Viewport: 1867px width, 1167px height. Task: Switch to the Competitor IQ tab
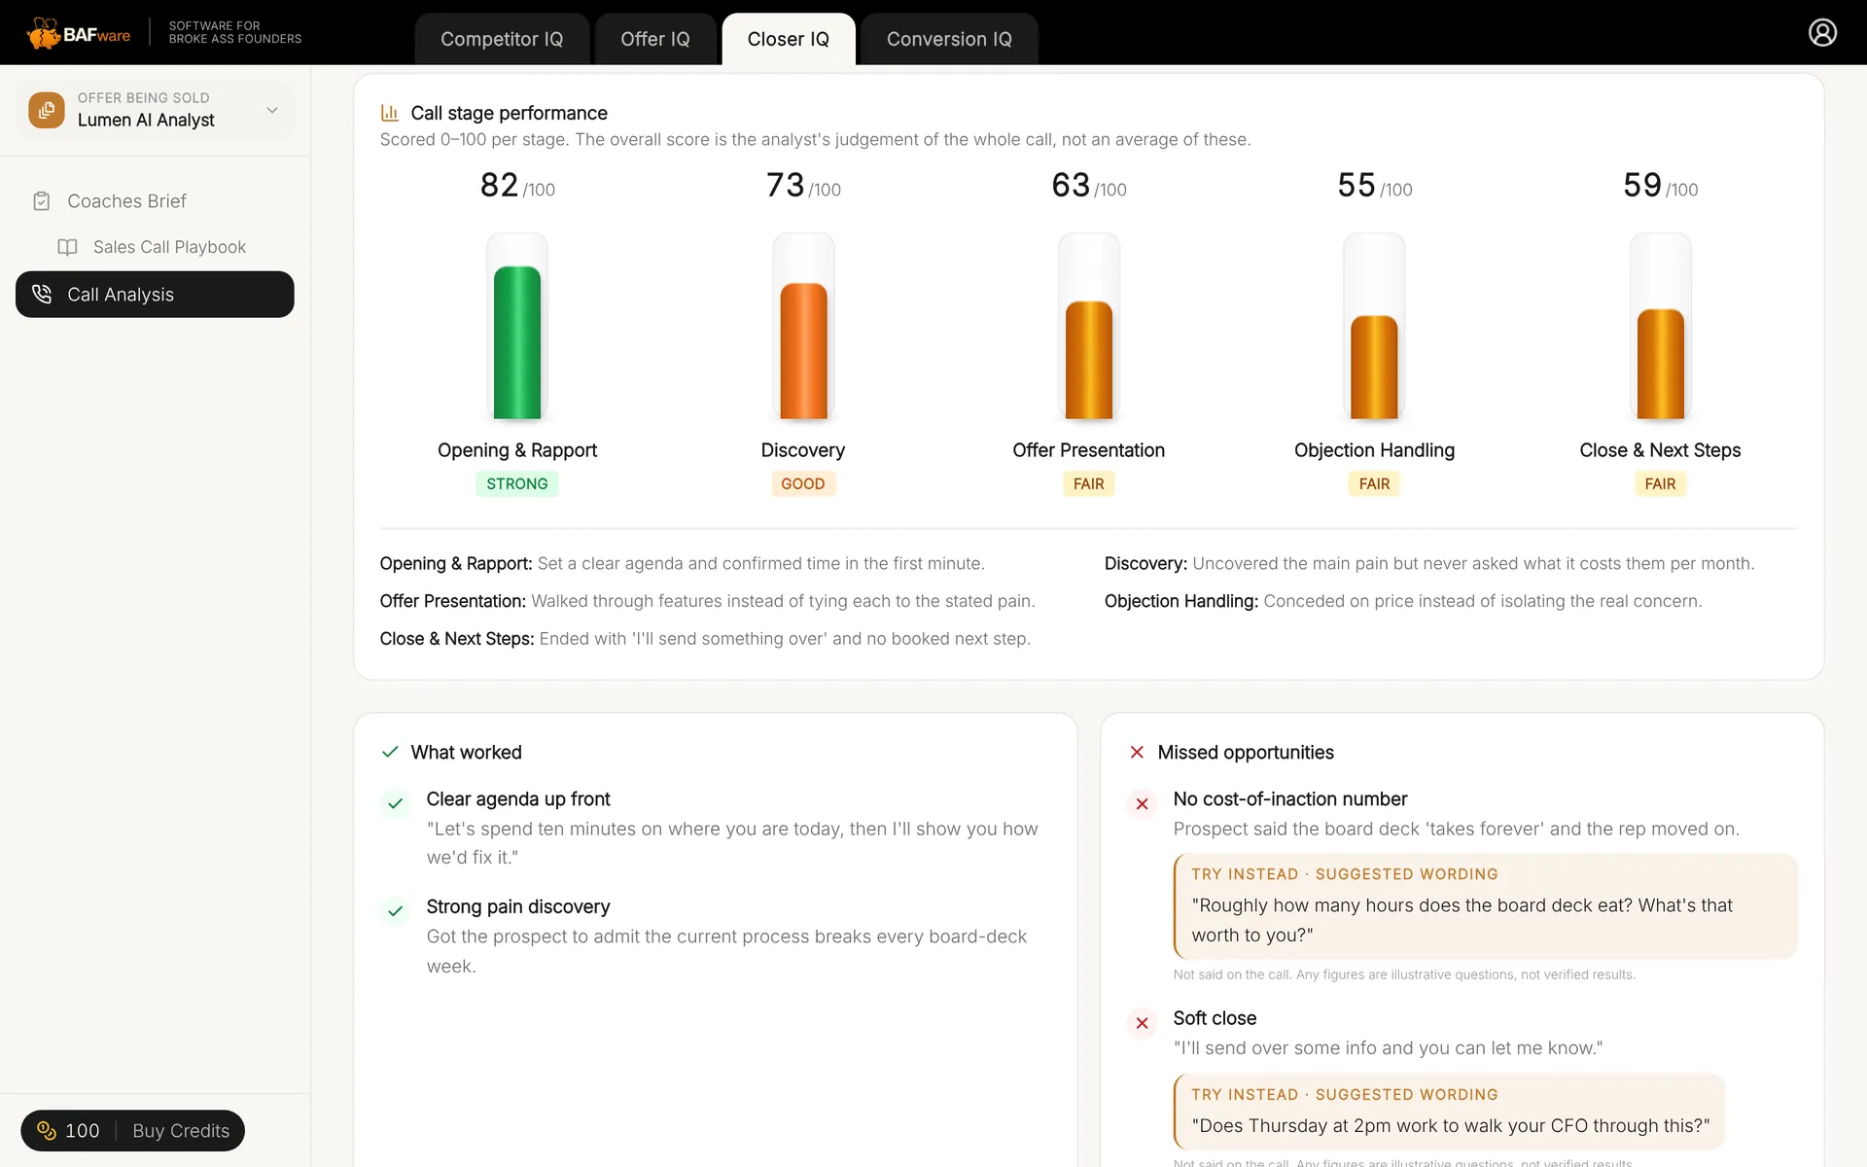pos(502,39)
